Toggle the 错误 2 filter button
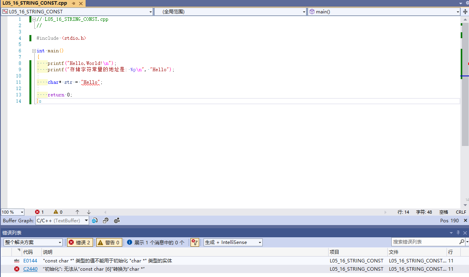 (x=80, y=242)
